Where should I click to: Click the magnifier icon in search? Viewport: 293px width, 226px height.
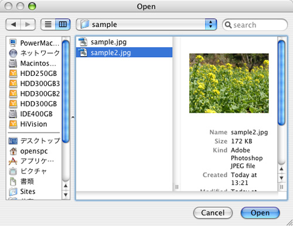coord(228,25)
